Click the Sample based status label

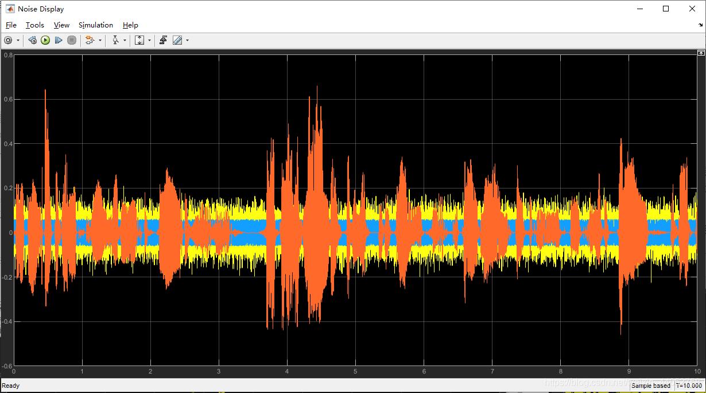pyautogui.click(x=651, y=386)
